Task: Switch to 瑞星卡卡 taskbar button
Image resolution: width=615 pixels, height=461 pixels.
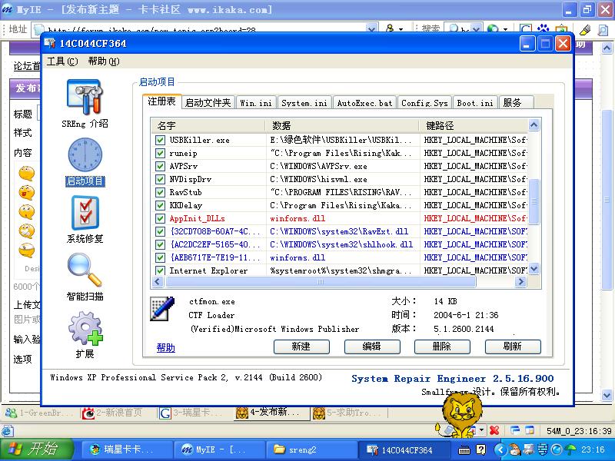Action: (x=127, y=449)
